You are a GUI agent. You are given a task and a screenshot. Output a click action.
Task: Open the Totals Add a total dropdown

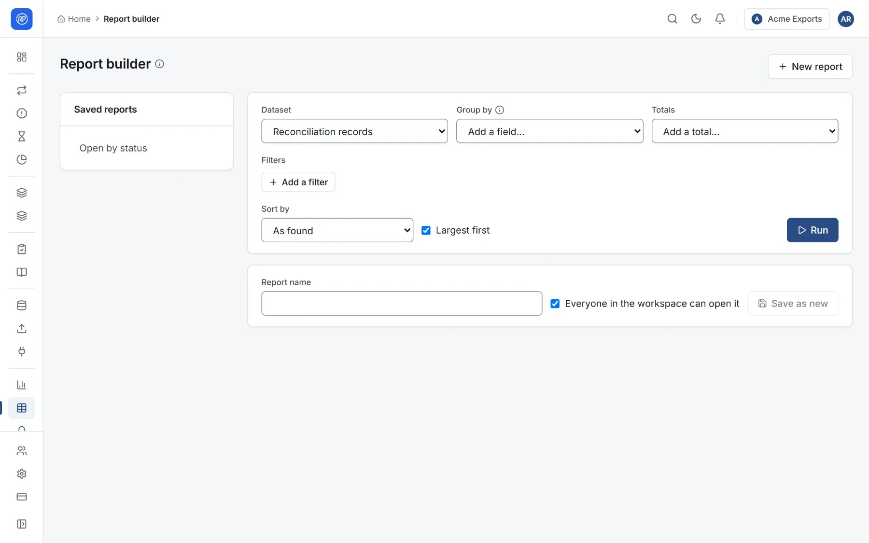pyautogui.click(x=744, y=131)
